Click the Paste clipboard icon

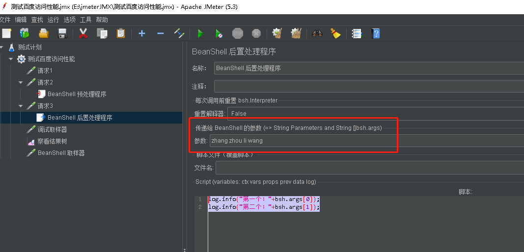(121, 33)
